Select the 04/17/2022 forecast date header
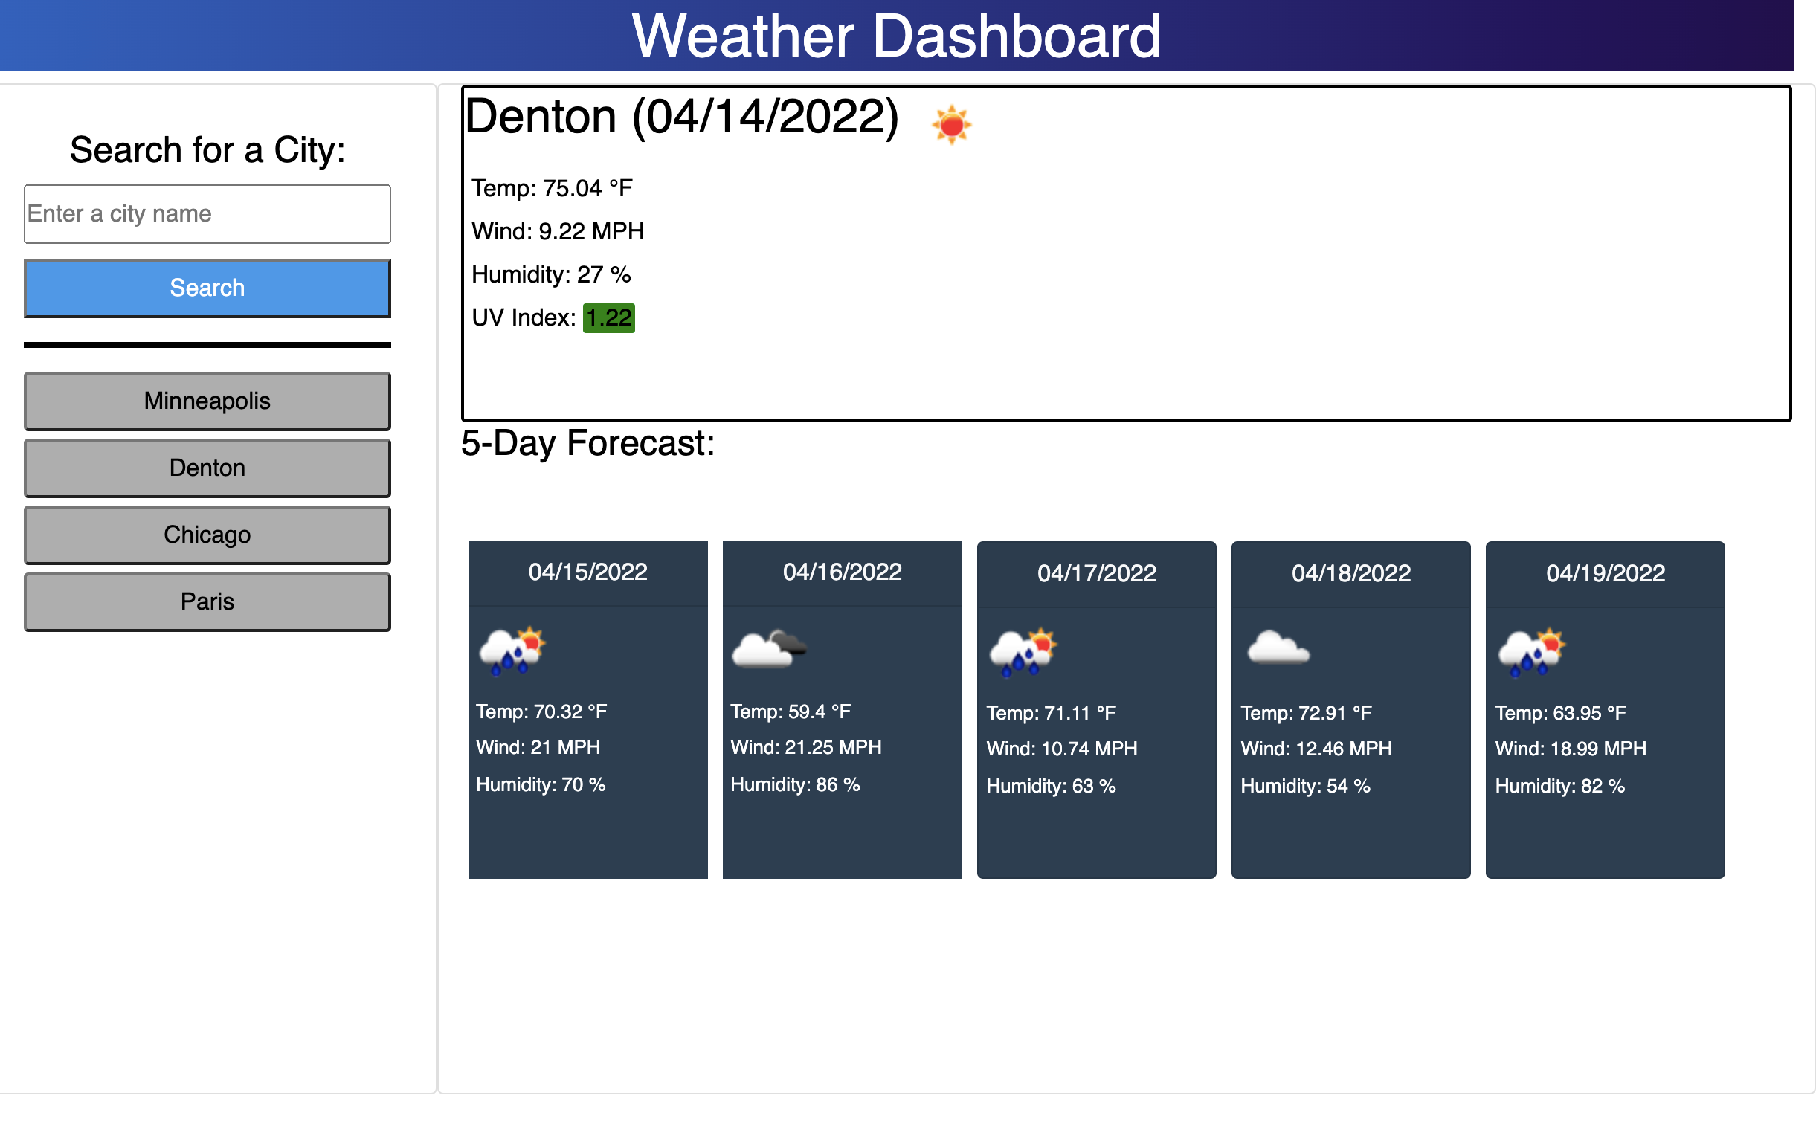This screenshot has height=1139, width=1816. 1096,574
